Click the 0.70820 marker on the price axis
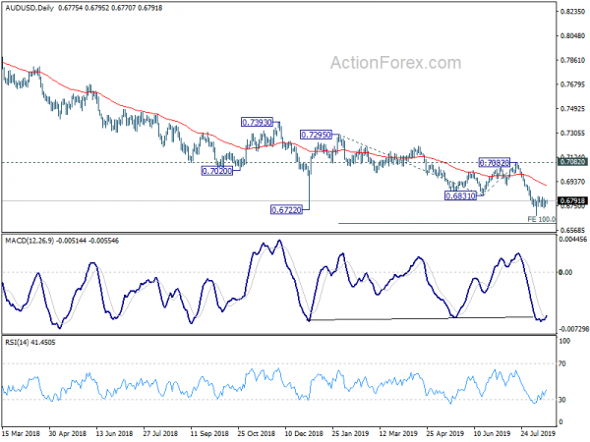590x442 pixels. (x=572, y=162)
